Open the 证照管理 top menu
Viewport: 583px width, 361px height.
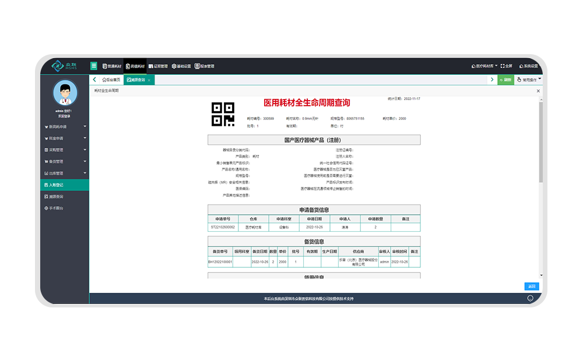point(158,66)
